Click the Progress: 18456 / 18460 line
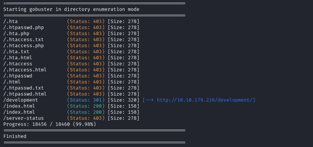This screenshot has width=313, height=147. [x=50, y=124]
